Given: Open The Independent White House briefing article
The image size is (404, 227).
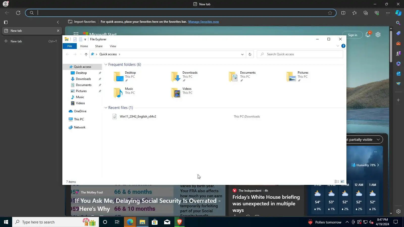Looking at the screenshot, I should point(266,204).
